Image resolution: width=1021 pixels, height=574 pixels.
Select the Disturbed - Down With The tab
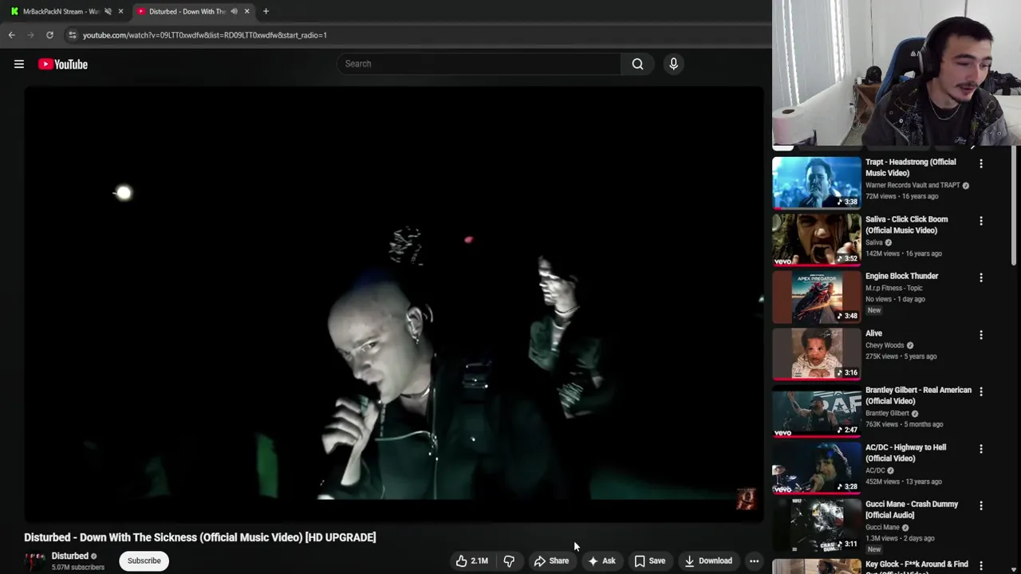click(x=187, y=11)
